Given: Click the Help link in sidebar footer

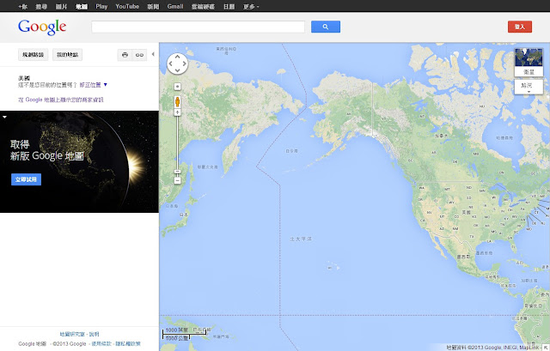Looking at the screenshot, I should (94, 334).
